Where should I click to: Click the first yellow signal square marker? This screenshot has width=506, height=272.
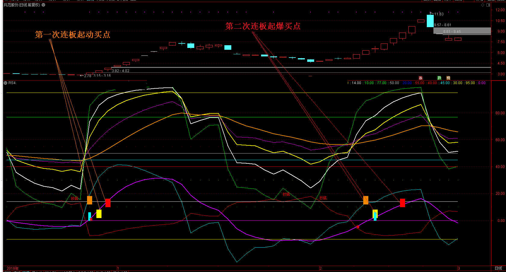click(x=99, y=214)
